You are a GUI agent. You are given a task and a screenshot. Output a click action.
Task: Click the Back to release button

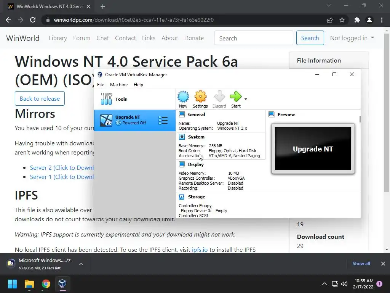[x=40, y=98]
